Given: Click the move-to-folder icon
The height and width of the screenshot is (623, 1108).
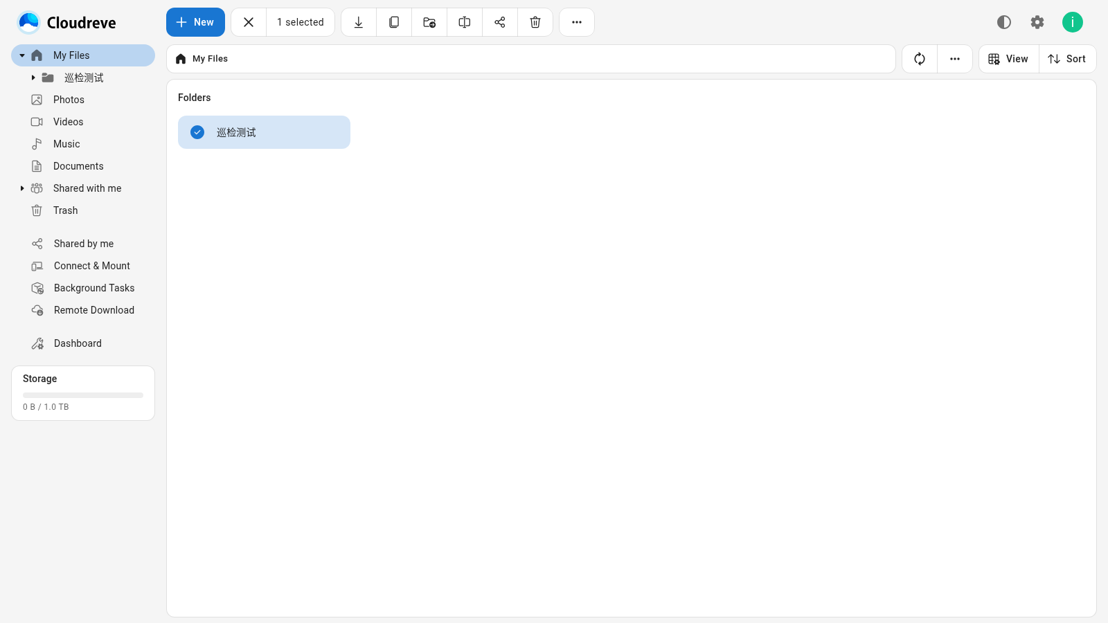Looking at the screenshot, I should click(x=429, y=22).
